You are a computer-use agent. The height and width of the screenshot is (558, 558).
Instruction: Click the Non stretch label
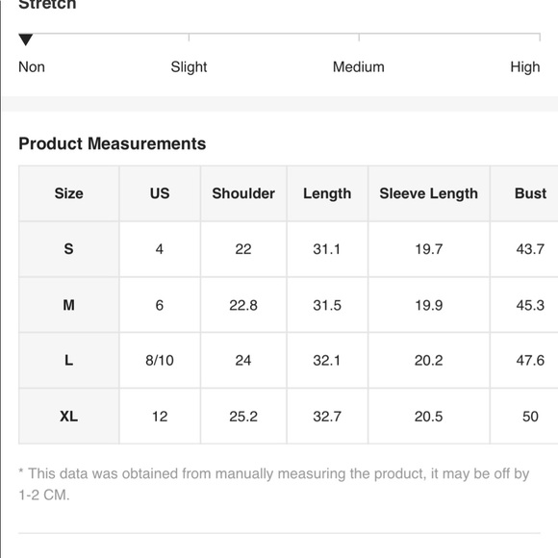(32, 67)
